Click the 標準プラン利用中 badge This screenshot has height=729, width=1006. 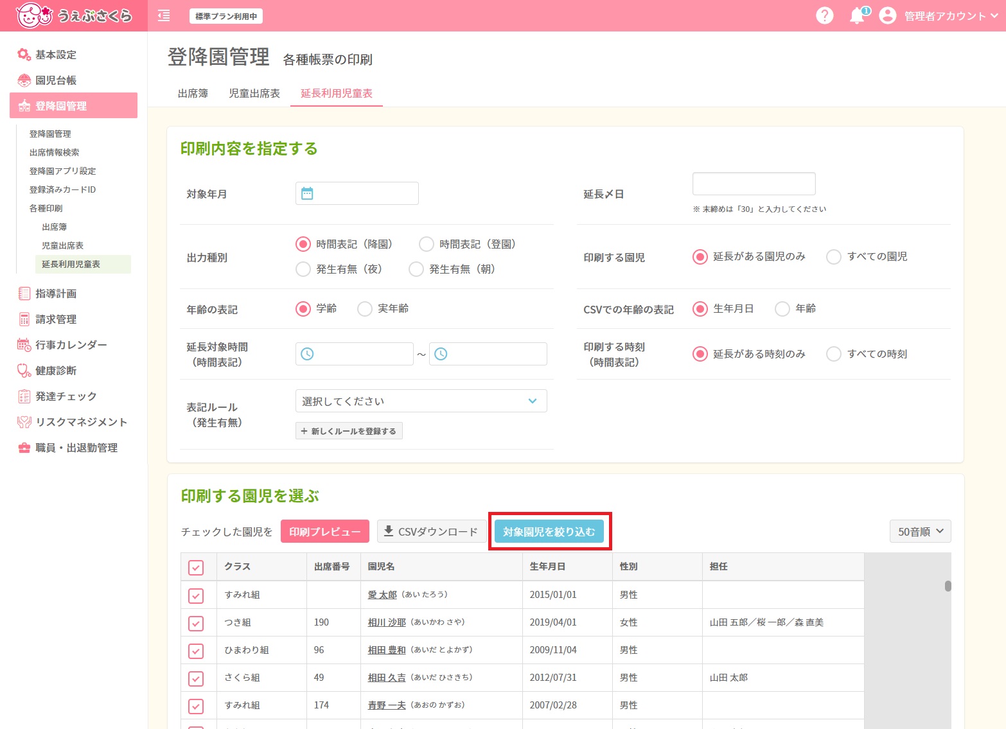click(226, 16)
